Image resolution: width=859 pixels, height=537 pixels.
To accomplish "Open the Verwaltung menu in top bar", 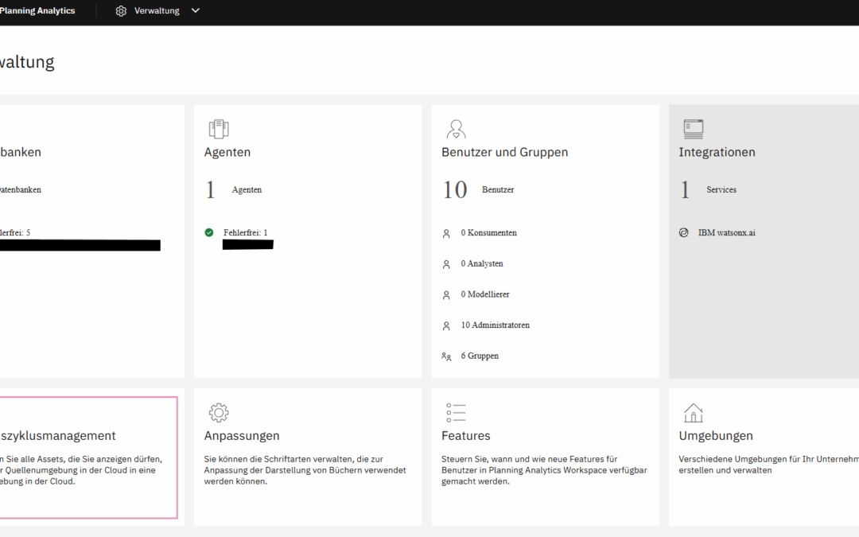I will pyautogui.click(x=157, y=11).
